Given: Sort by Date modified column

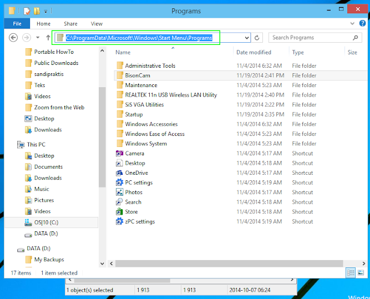Looking at the screenshot, I should pos(254,52).
